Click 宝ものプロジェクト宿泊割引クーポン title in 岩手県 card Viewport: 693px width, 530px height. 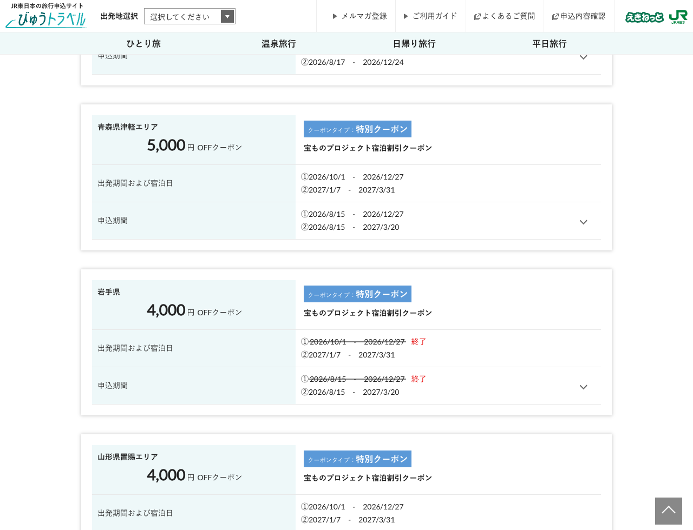click(x=368, y=313)
